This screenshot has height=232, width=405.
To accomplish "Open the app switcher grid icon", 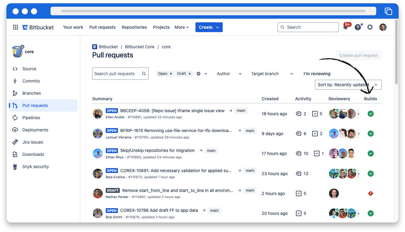I will tap(16, 27).
